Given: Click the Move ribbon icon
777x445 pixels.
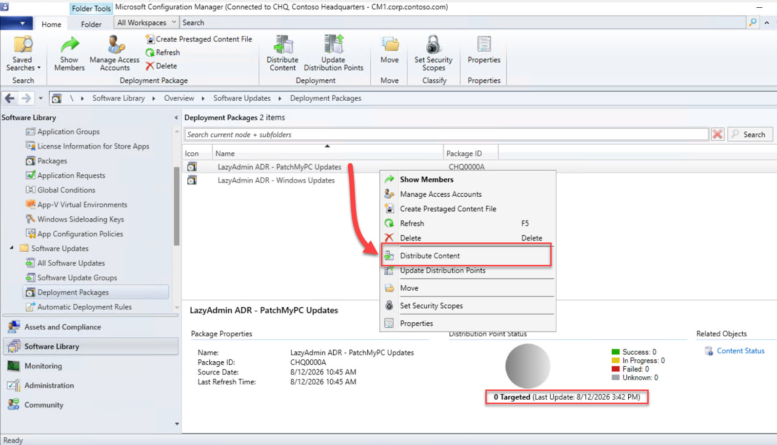Looking at the screenshot, I should (390, 50).
